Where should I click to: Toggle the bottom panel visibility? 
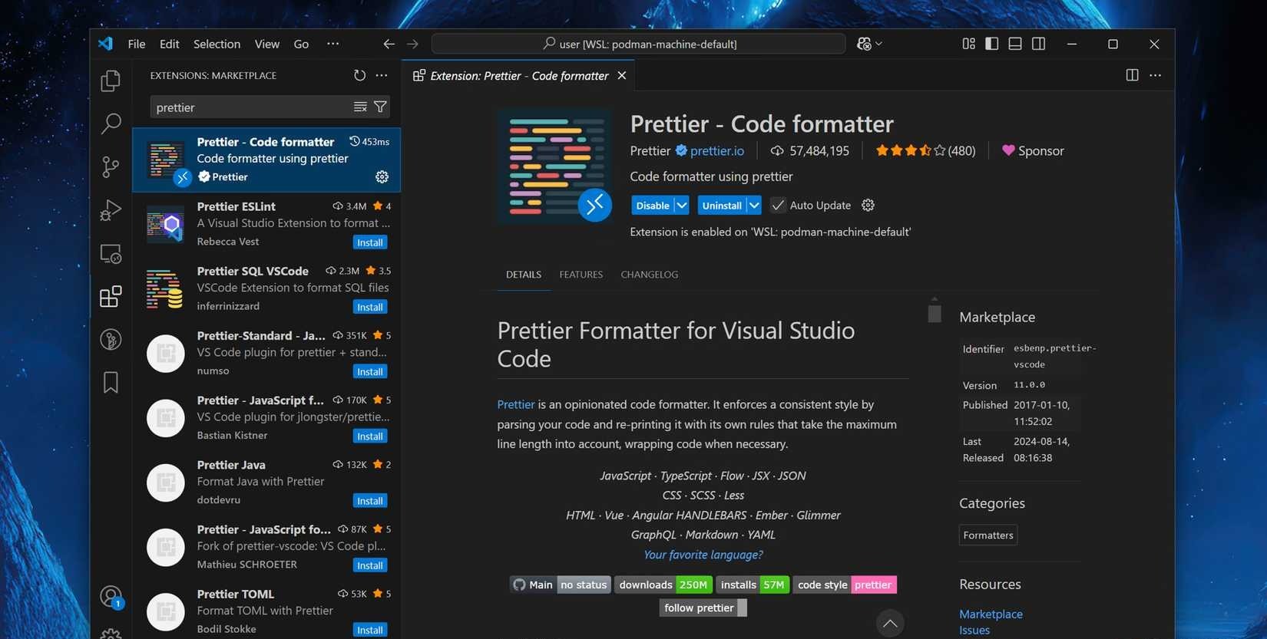point(1015,44)
